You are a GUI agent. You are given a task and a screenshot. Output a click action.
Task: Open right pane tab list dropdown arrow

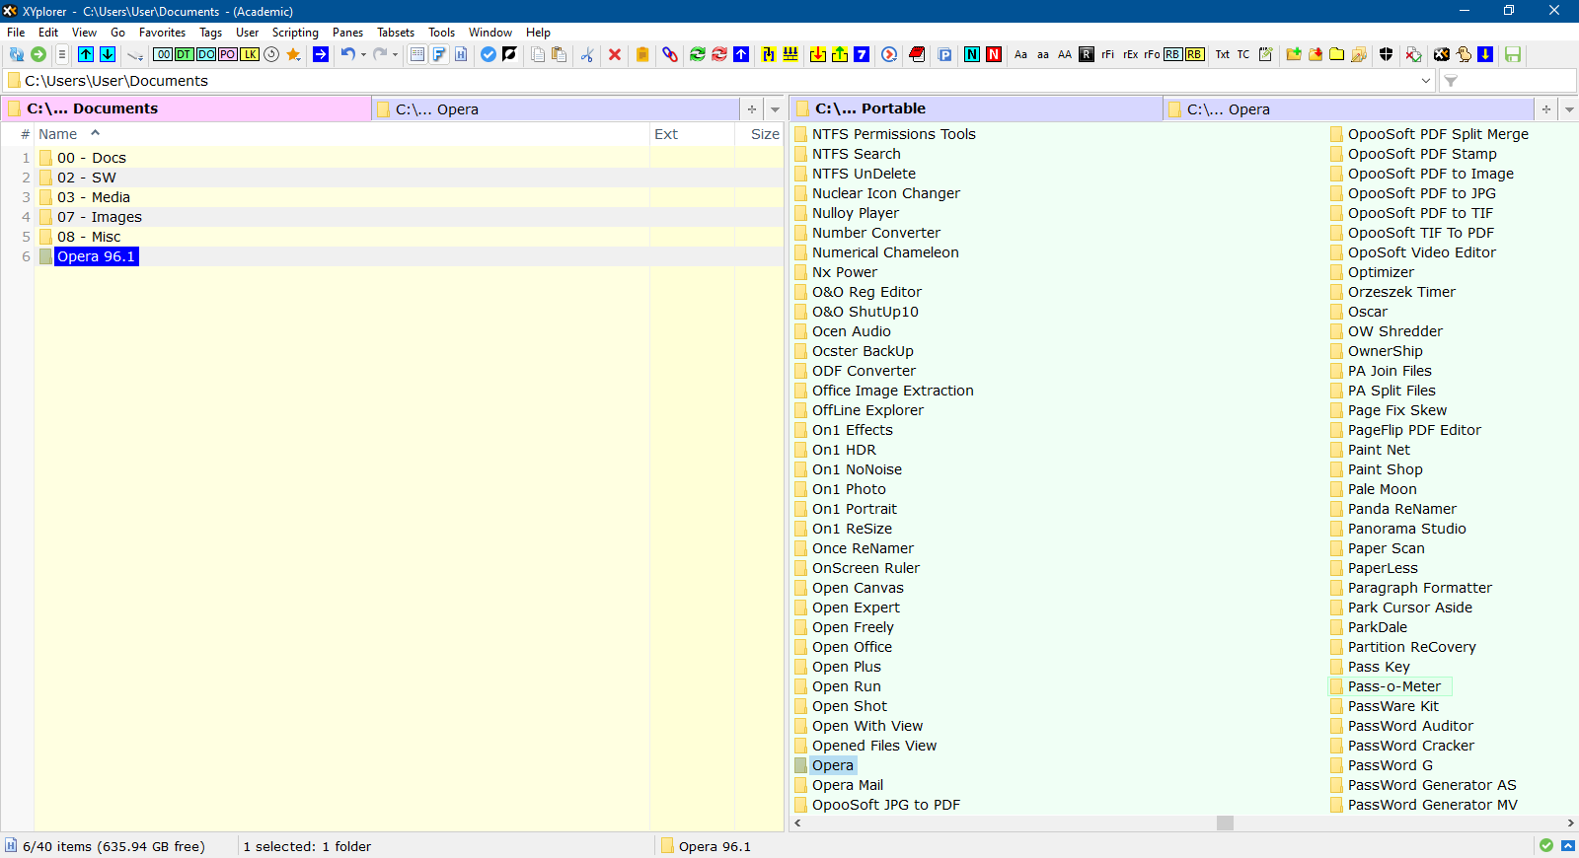(x=1568, y=109)
